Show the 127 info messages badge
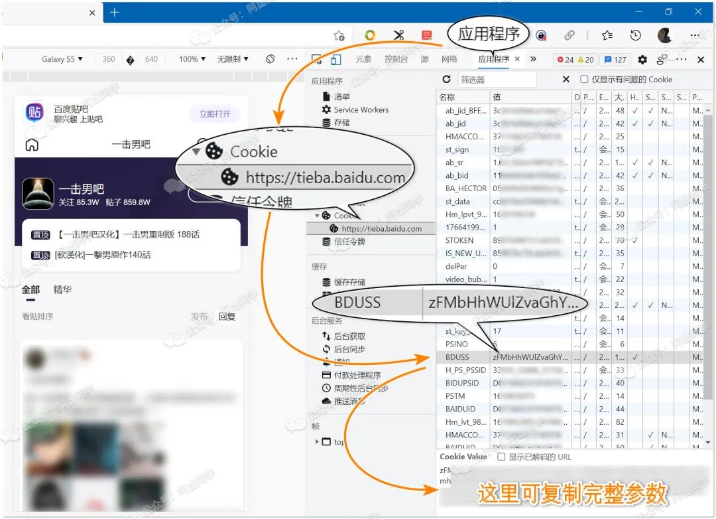The image size is (716, 519). (x=615, y=60)
